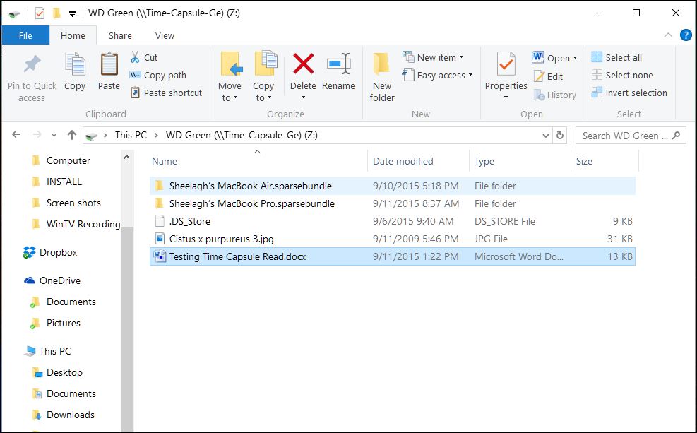697x433 pixels.
Task: Expand the Delete options arrow
Action: pyautogui.click(x=303, y=97)
